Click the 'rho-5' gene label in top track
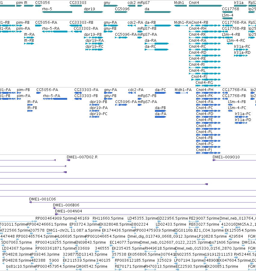This screenshot has height=271, width=256. pos(47,9)
